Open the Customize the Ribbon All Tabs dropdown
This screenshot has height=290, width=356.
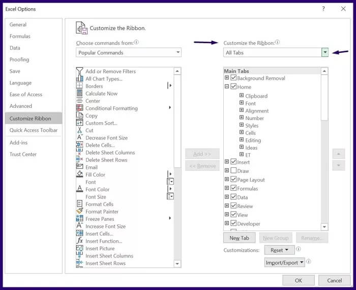pos(324,52)
